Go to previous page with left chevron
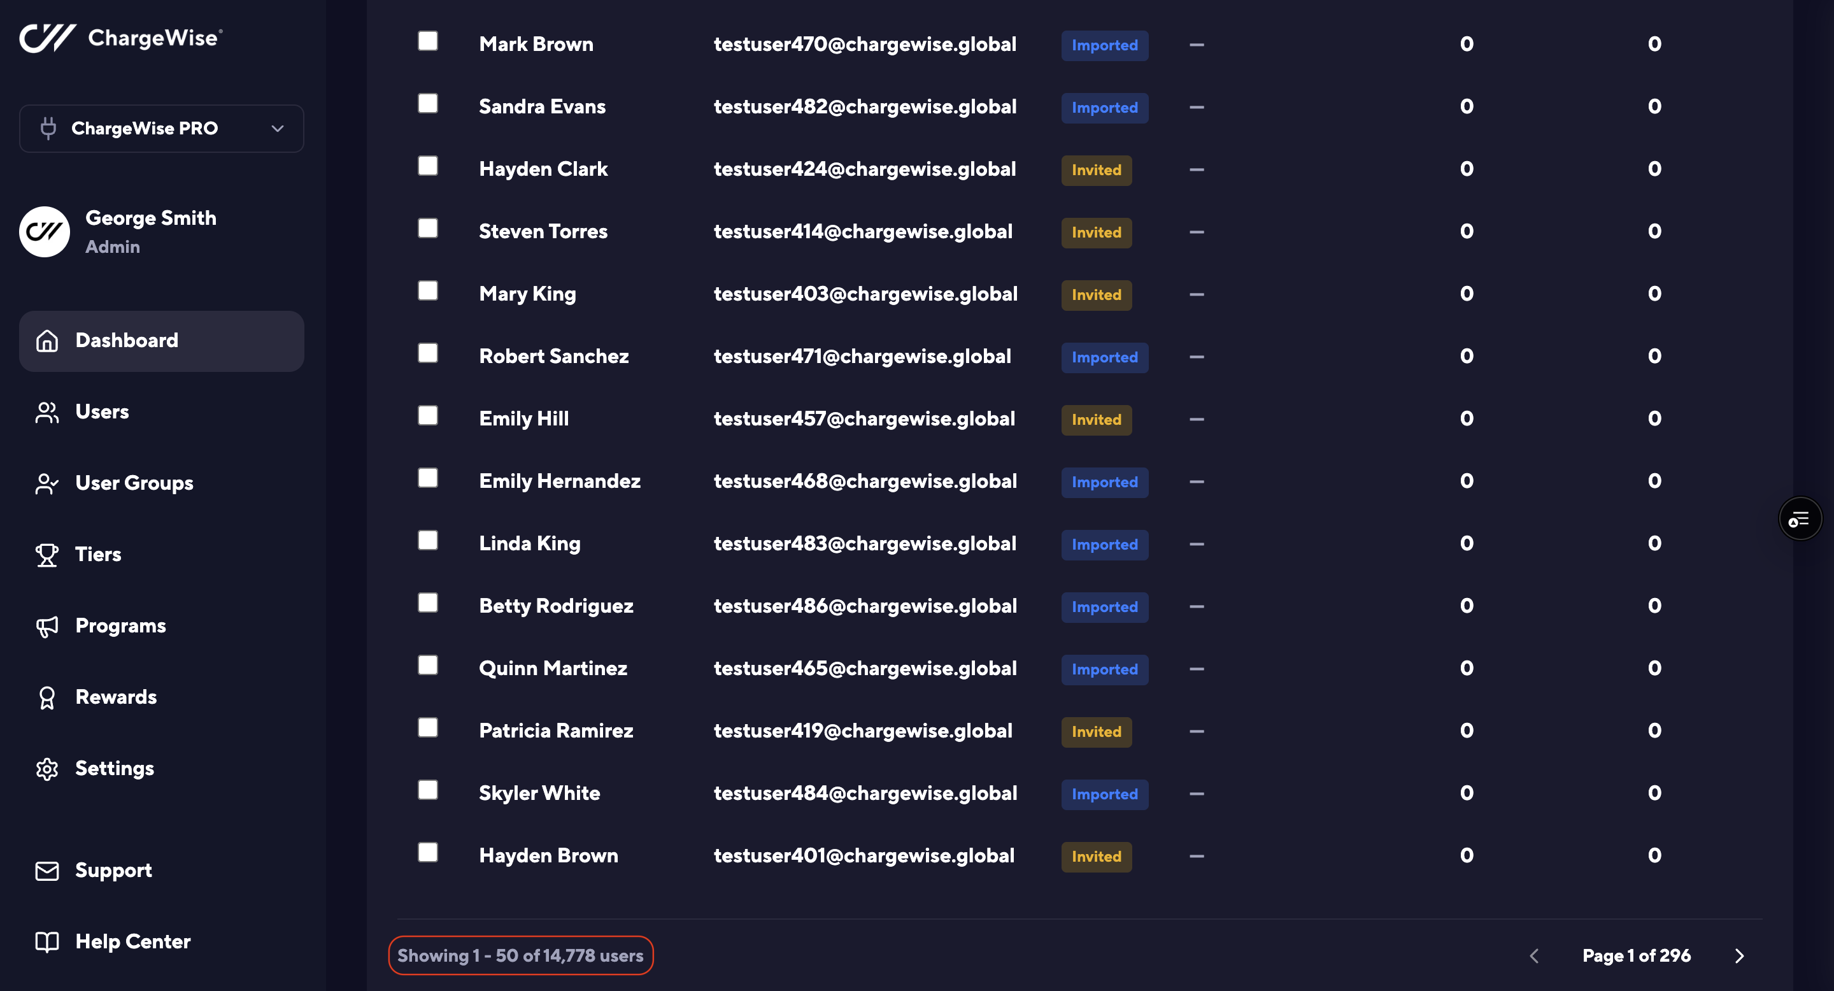 coord(1534,955)
